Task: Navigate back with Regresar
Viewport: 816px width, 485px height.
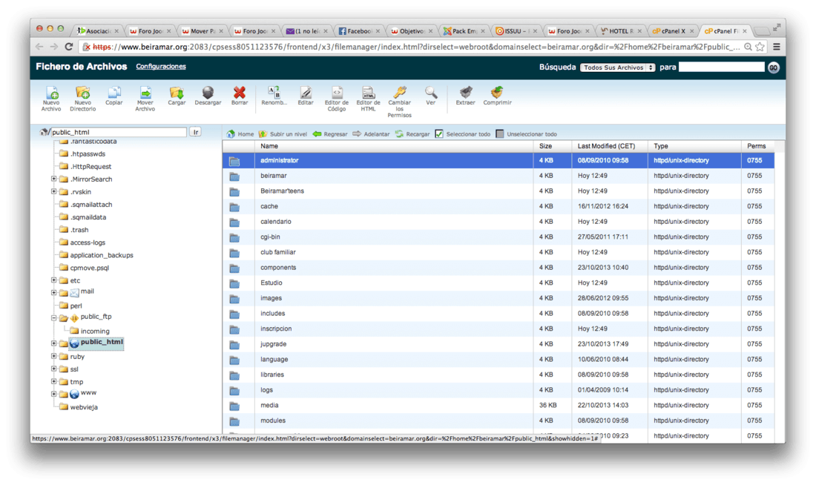Action: point(330,133)
